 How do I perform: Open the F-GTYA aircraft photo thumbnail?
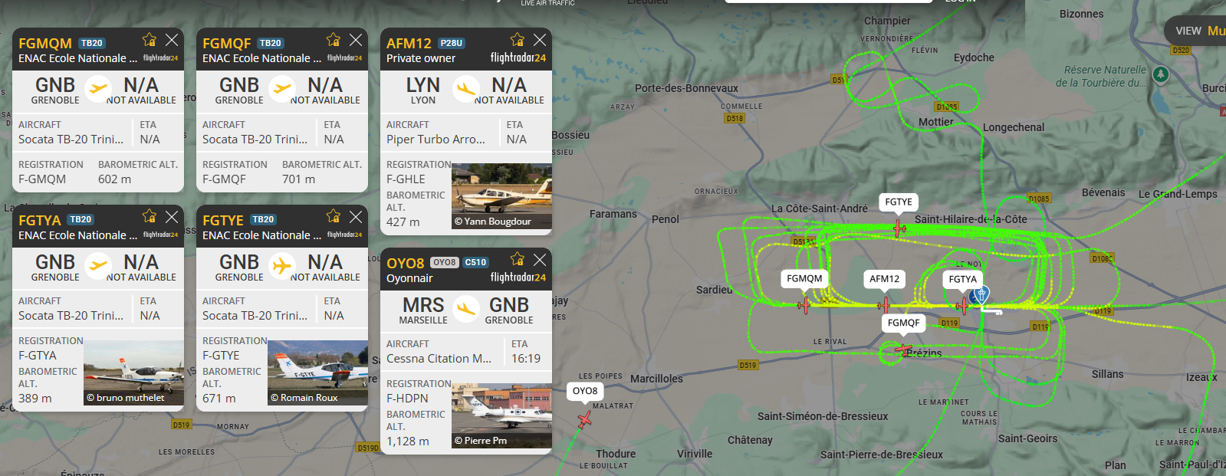[x=133, y=373]
